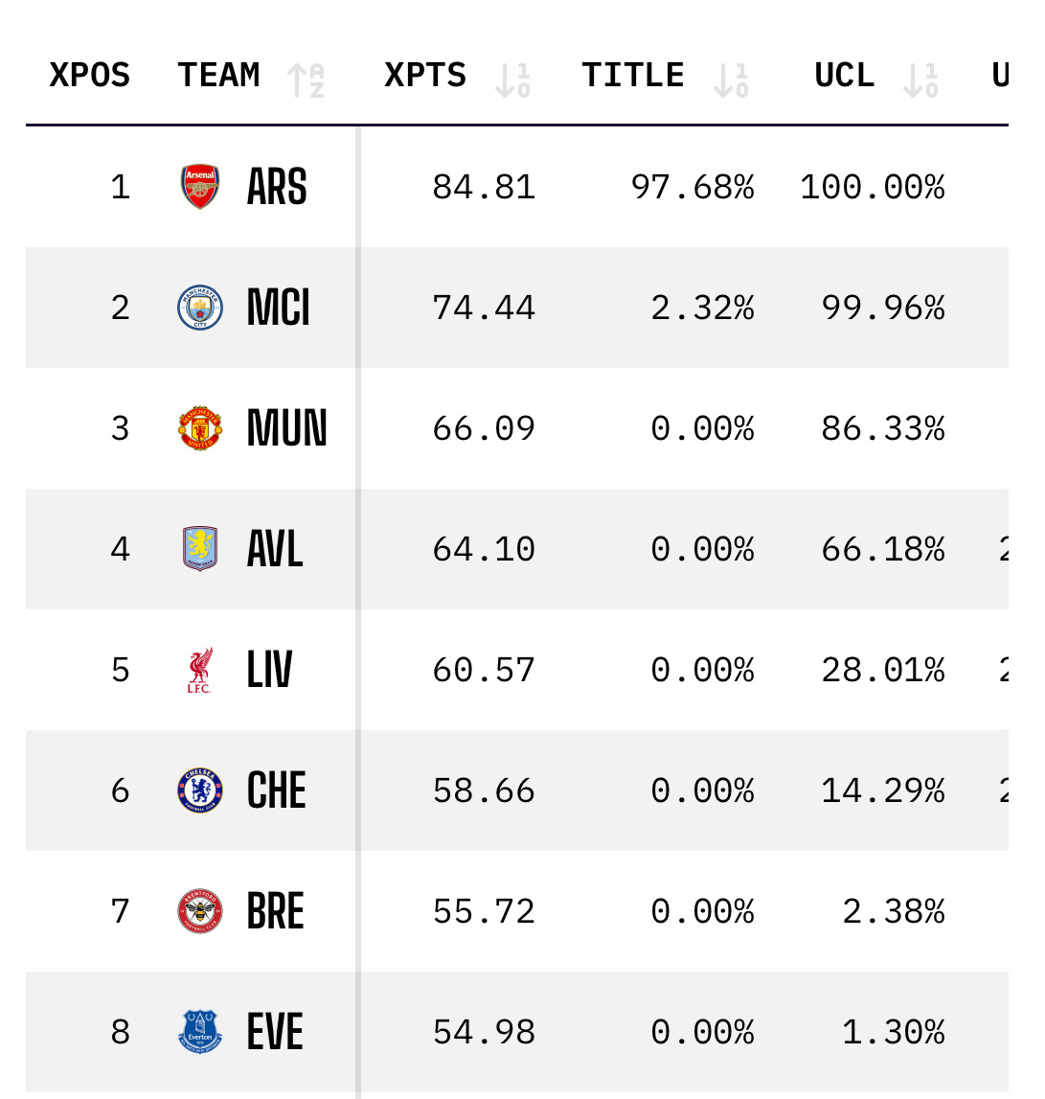Click the Everton club crest

[200, 1032]
